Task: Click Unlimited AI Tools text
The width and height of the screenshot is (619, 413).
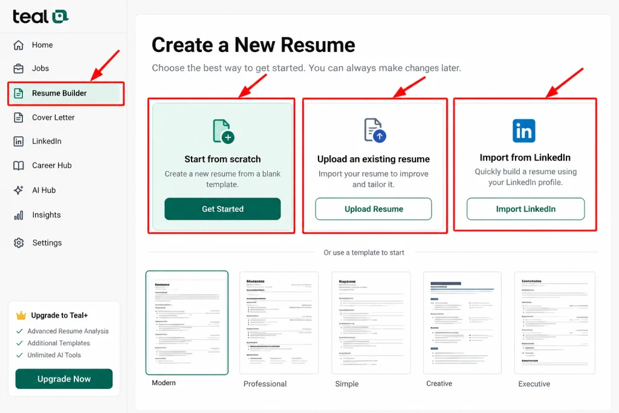Action: pyautogui.click(x=54, y=355)
